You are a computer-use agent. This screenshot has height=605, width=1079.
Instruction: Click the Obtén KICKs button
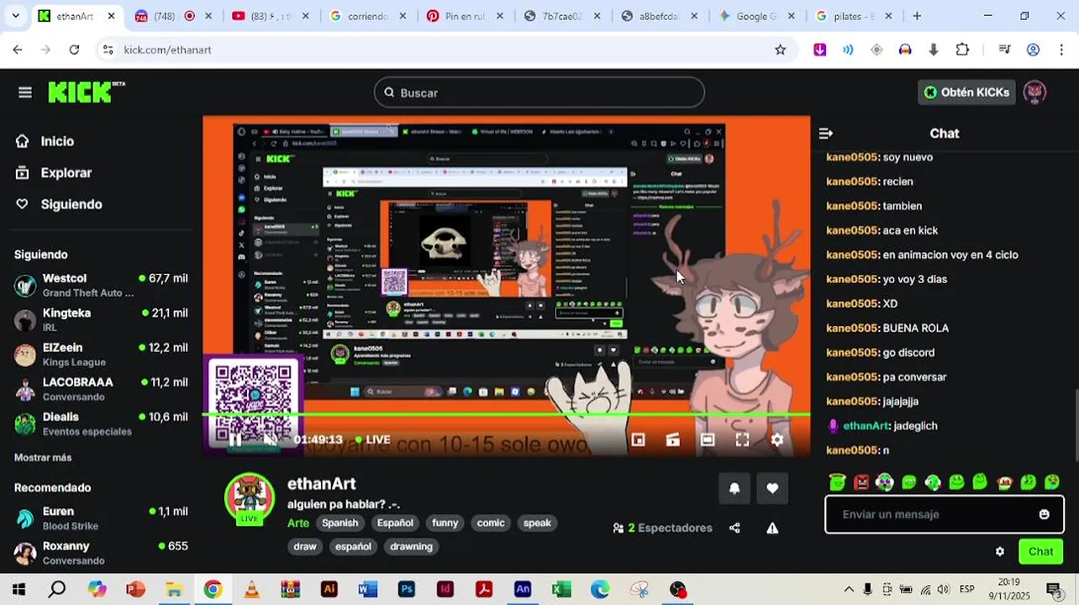point(966,92)
